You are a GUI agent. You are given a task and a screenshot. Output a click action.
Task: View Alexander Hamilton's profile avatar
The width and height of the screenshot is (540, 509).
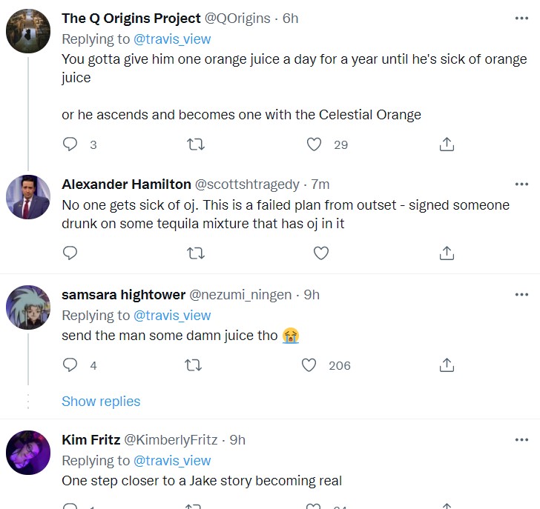click(x=28, y=198)
